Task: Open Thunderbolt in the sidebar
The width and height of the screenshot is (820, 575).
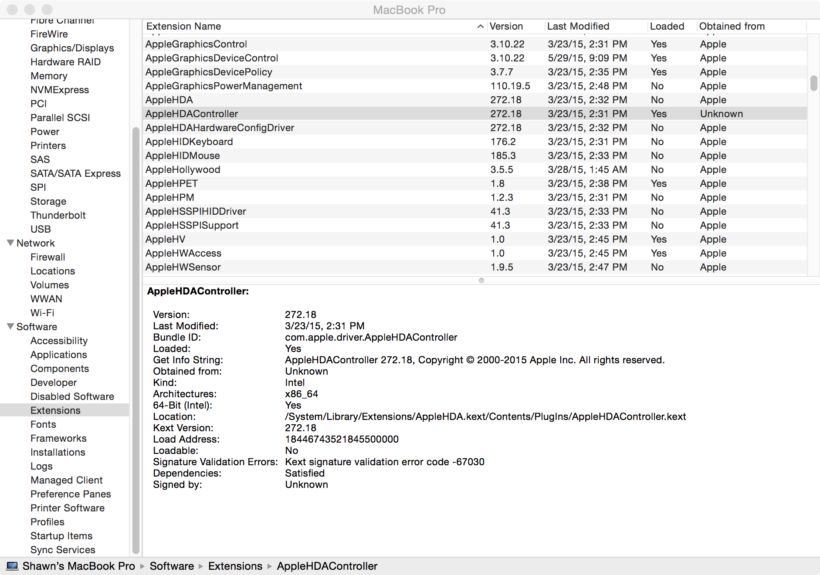Action: click(58, 215)
